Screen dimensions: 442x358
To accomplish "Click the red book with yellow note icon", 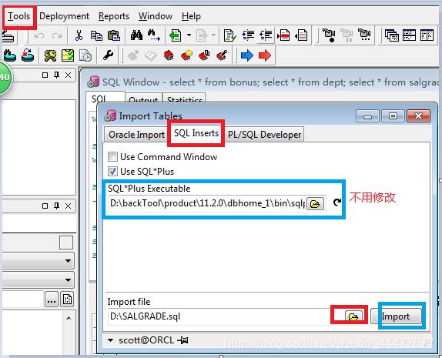I will [x=186, y=55].
